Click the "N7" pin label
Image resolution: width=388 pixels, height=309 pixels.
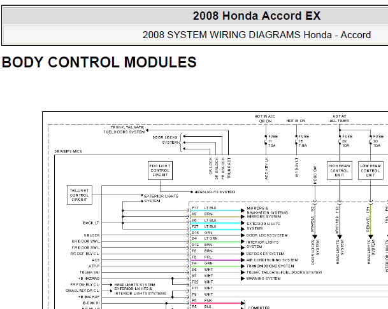pos(194,276)
